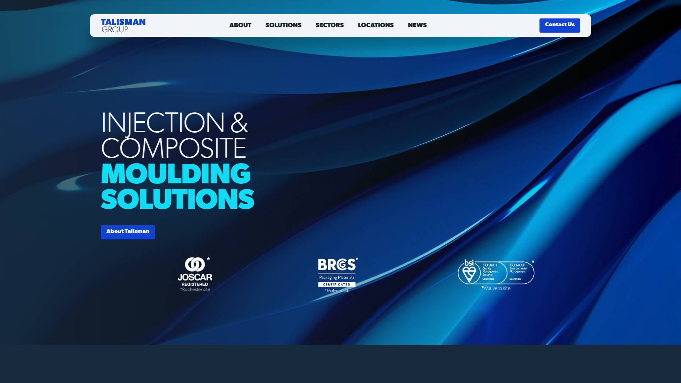This screenshot has height=383, width=681.
Task: Open the ABOUT menu
Action: (x=240, y=25)
